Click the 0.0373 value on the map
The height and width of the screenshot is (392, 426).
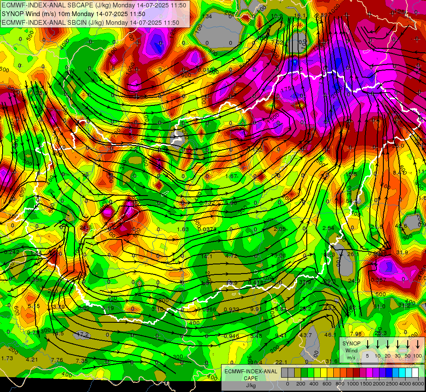(207, 230)
